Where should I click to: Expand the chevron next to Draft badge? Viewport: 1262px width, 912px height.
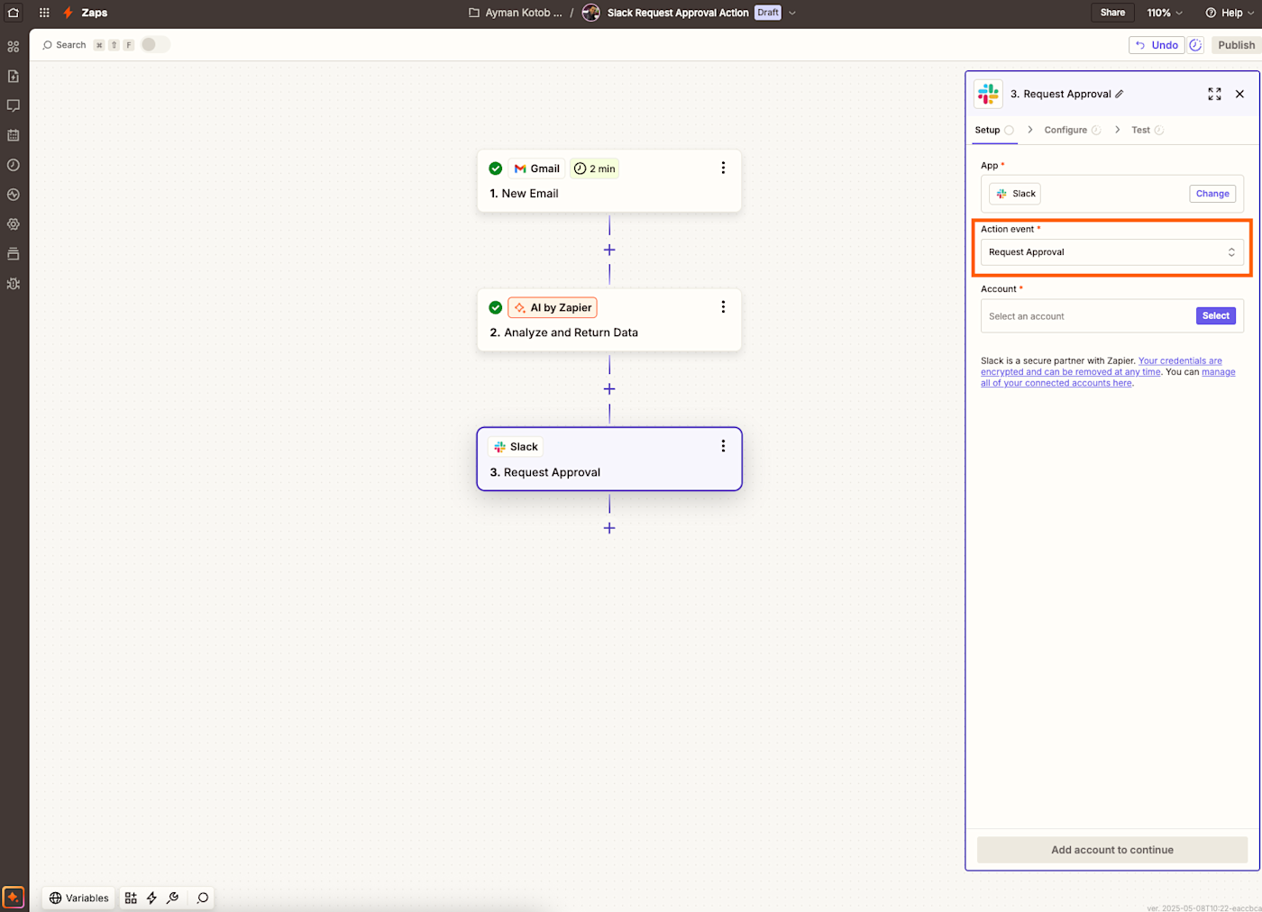(792, 13)
